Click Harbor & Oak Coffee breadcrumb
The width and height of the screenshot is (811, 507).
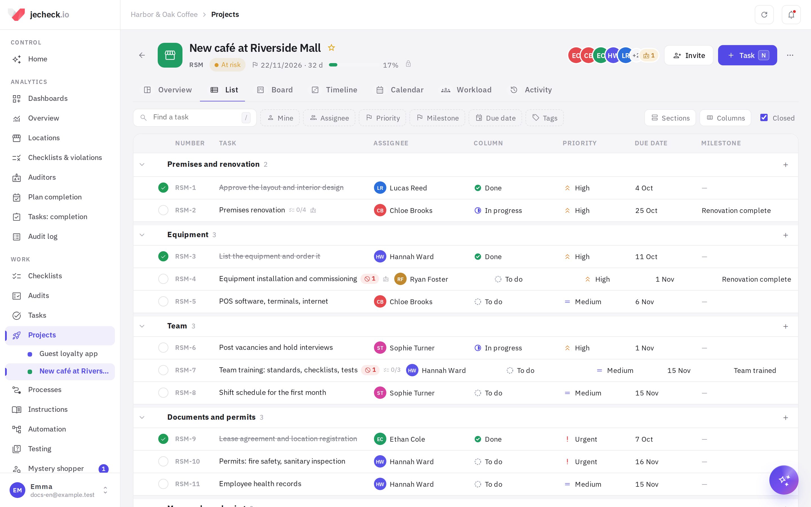(164, 14)
